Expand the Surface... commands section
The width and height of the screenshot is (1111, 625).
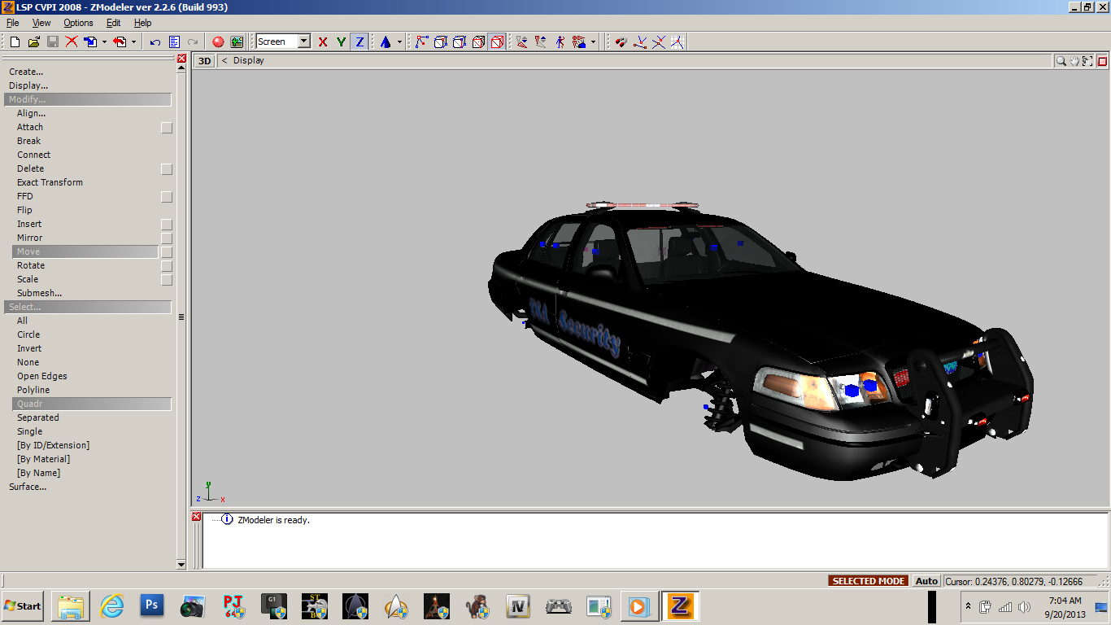pyautogui.click(x=28, y=487)
